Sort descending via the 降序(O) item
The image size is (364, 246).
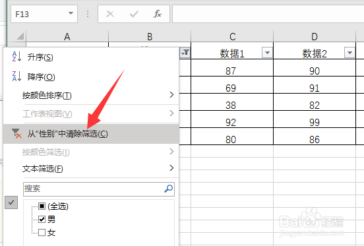click(x=91, y=77)
